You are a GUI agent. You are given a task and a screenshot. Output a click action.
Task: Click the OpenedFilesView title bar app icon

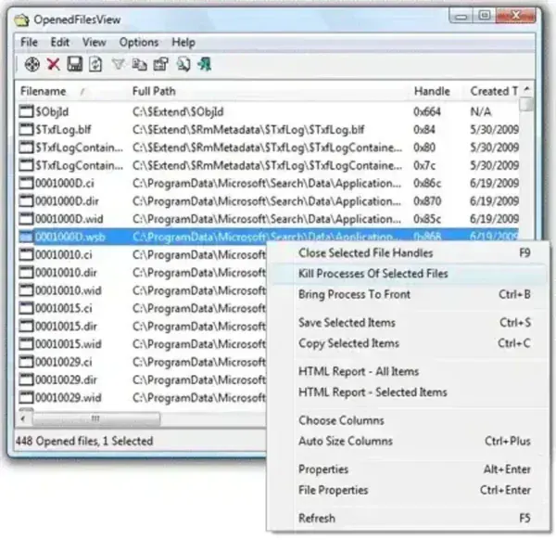21,19
